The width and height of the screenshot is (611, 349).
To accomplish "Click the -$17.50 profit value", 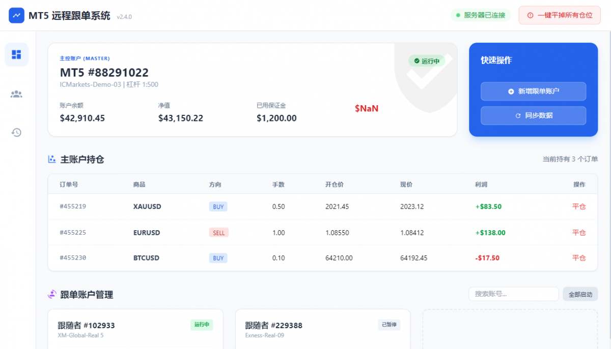I will point(487,258).
